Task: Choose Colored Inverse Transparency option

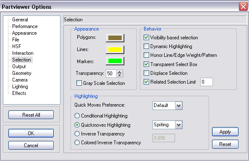Action: pos(77,143)
